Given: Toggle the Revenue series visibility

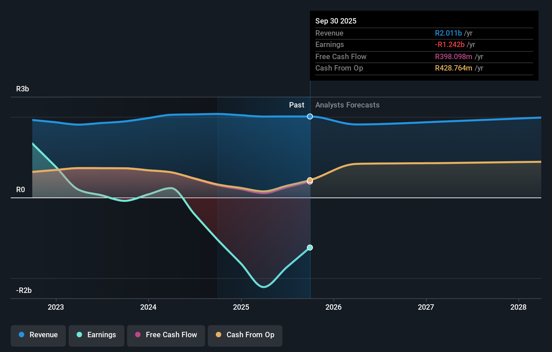Looking at the screenshot, I should click(38, 335).
